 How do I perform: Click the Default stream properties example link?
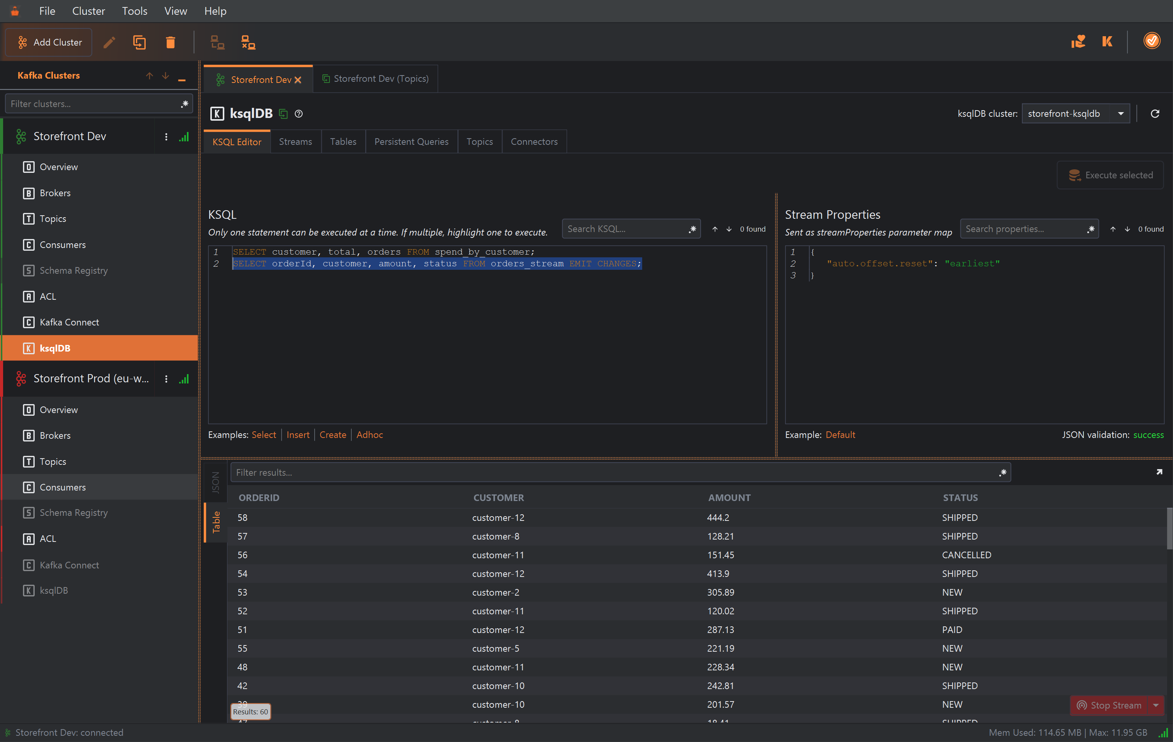840,435
